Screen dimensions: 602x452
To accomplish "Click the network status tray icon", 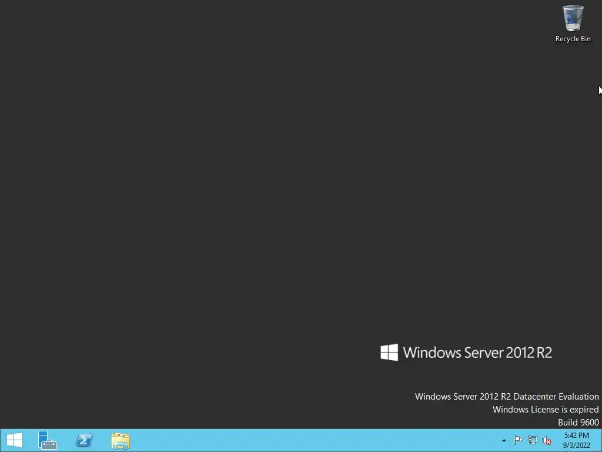I will pos(533,440).
